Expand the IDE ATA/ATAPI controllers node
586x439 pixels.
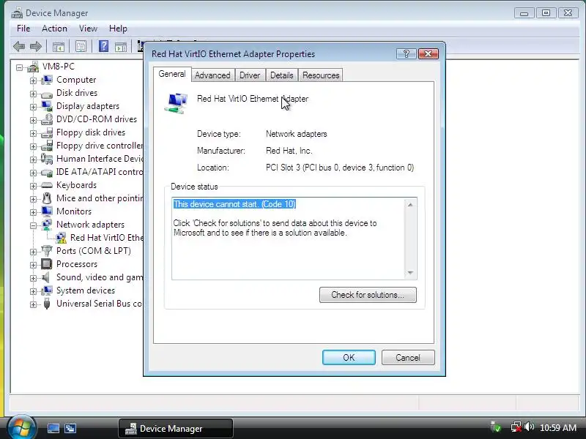click(x=33, y=173)
